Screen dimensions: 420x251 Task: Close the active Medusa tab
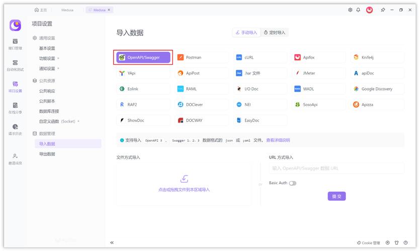(109, 10)
